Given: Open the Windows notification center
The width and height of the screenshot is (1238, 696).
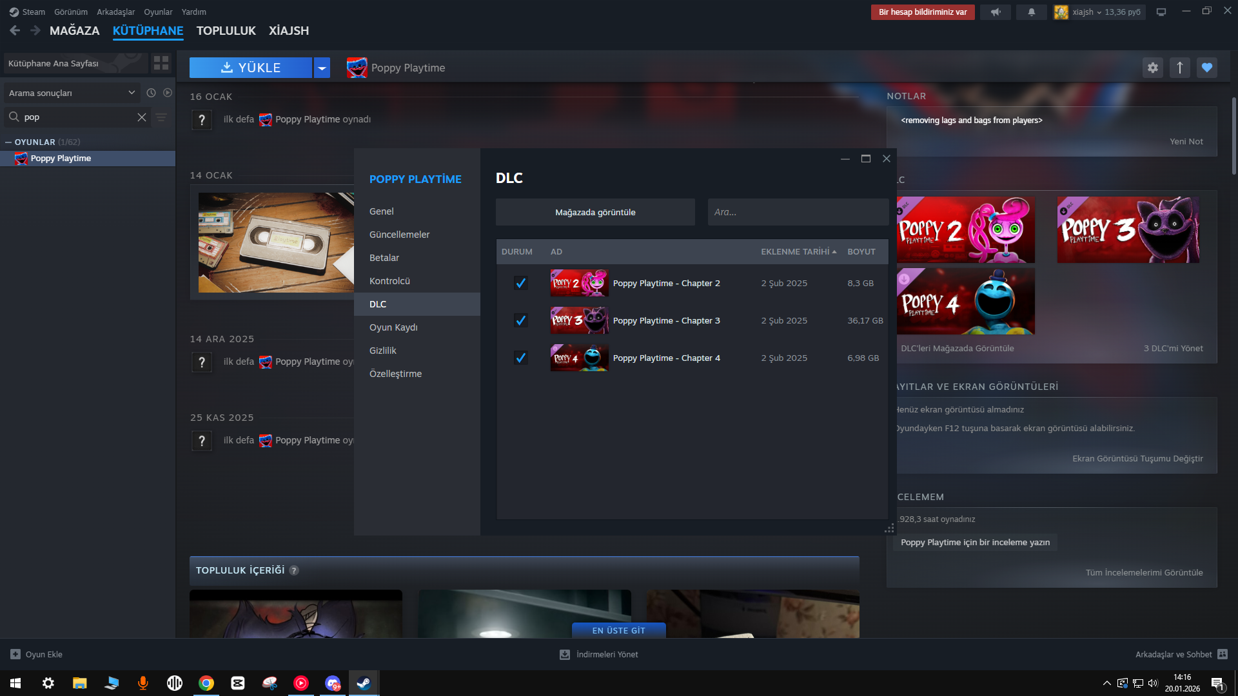Looking at the screenshot, I should pos(1217,683).
